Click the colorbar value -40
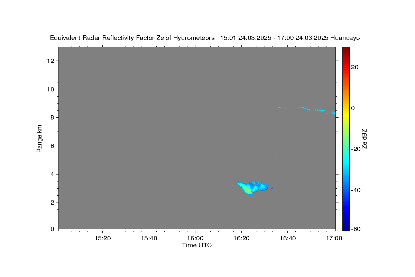 pyautogui.click(x=356, y=190)
